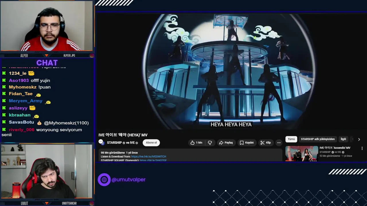This screenshot has height=206, width=367.
Task: Click Alper's webcam feed
Action: tap(46, 26)
